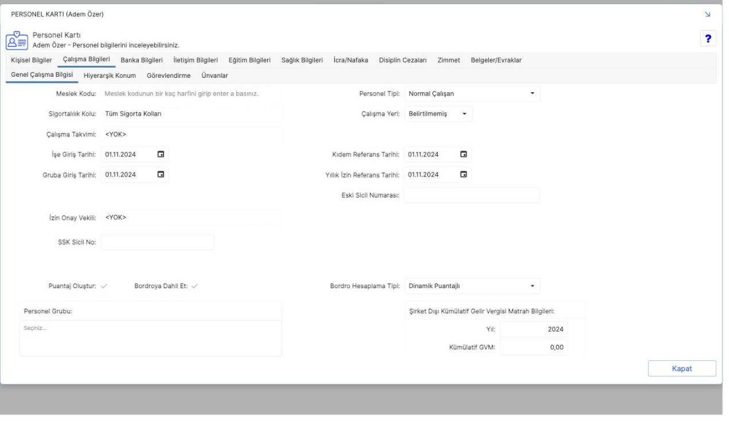
Task: Switch to the Hiyerarşik Konum sub-tab
Action: coord(110,76)
